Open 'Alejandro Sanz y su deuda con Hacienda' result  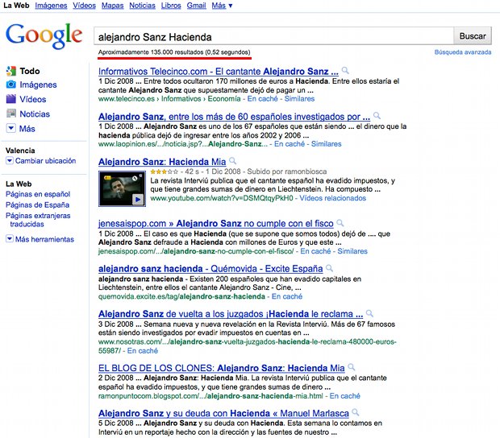(223, 413)
